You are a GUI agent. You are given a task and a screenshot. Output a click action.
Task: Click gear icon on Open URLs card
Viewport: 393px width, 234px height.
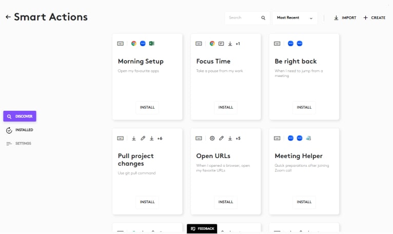click(x=212, y=138)
